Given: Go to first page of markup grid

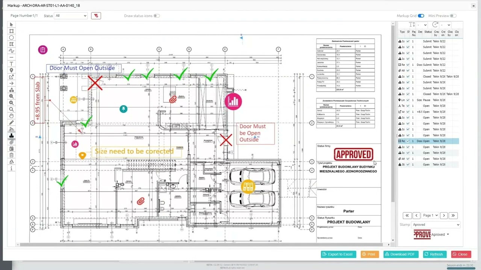Looking at the screenshot, I should pyautogui.click(x=407, y=216).
